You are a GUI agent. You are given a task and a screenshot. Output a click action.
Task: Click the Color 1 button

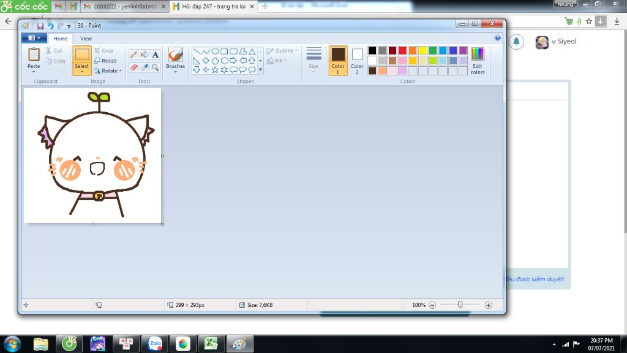click(x=338, y=61)
